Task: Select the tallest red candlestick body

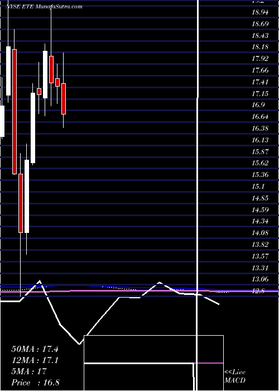Action: [15, 112]
